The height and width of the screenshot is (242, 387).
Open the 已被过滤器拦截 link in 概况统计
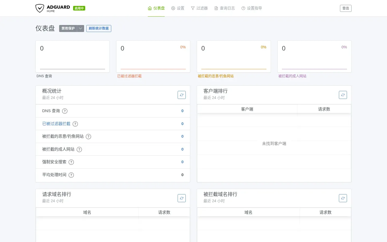[x=56, y=124]
